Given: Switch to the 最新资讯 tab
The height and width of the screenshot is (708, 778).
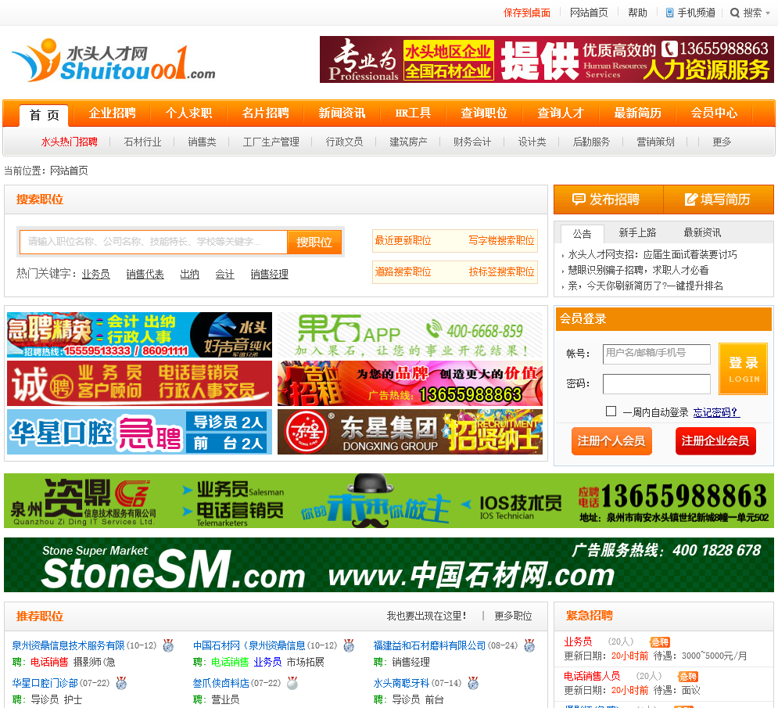Looking at the screenshot, I should (x=702, y=232).
